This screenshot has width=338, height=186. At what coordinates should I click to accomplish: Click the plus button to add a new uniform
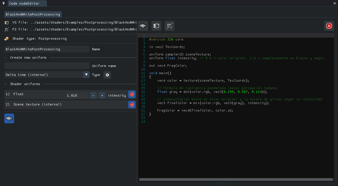(107, 75)
